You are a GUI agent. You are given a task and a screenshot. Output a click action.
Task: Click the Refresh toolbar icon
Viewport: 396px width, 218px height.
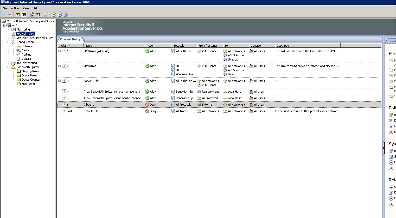pos(46,15)
